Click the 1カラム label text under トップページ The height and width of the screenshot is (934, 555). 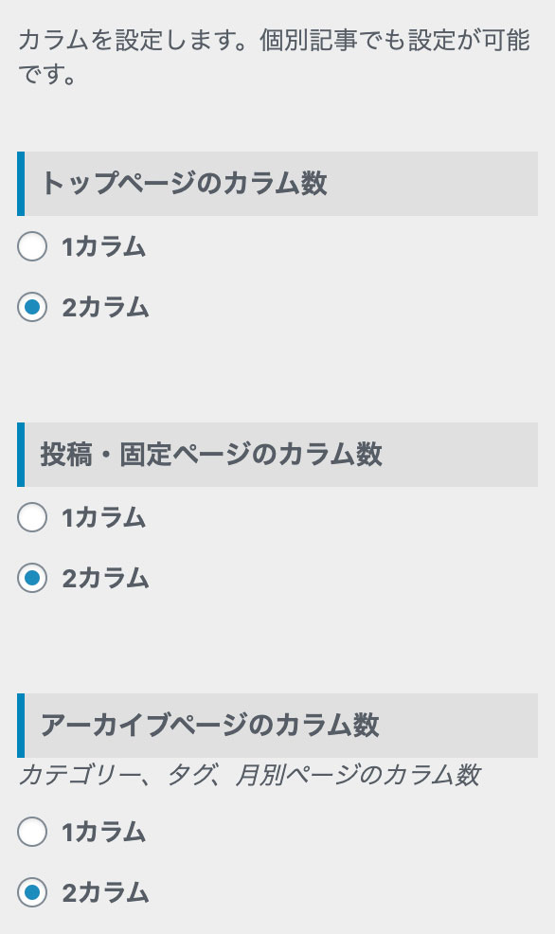pos(104,246)
